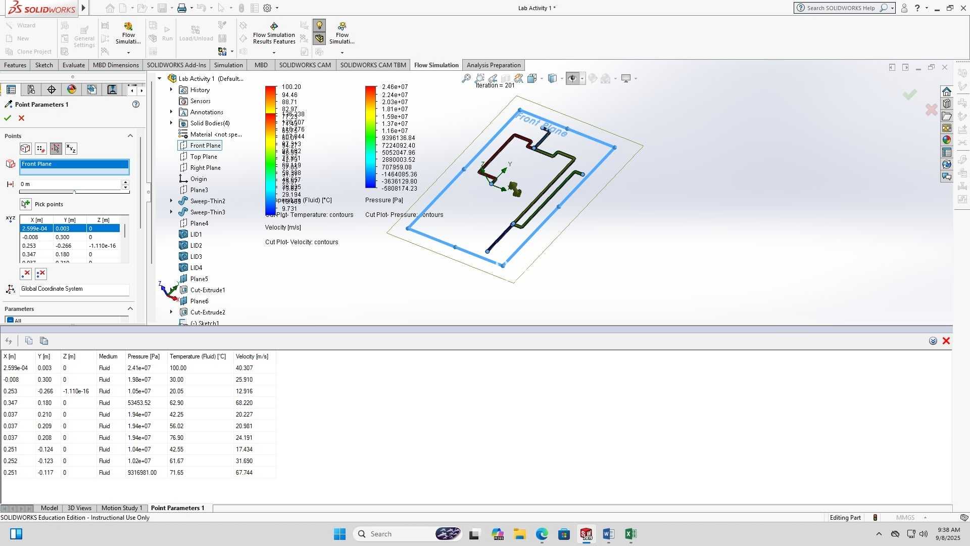Image resolution: width=970 pixels, height=546 pixels.
Task: Switch to the Features ribbon tab
Action: click(x=15, y=65)
